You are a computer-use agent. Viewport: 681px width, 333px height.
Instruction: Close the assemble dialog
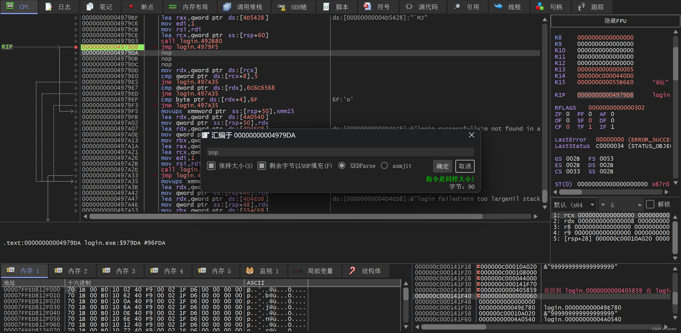(471, 135)
